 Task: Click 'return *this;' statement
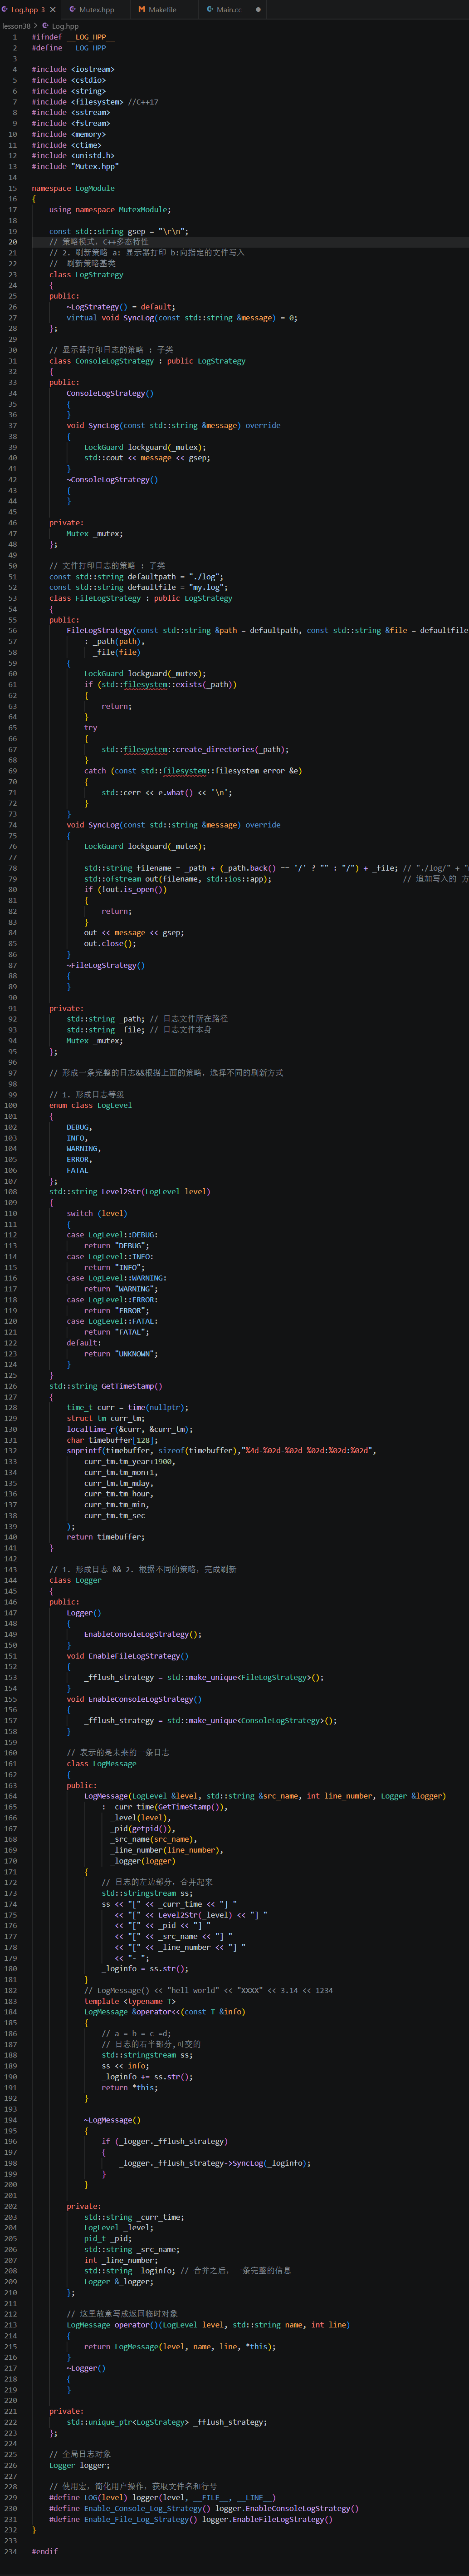129,2088
